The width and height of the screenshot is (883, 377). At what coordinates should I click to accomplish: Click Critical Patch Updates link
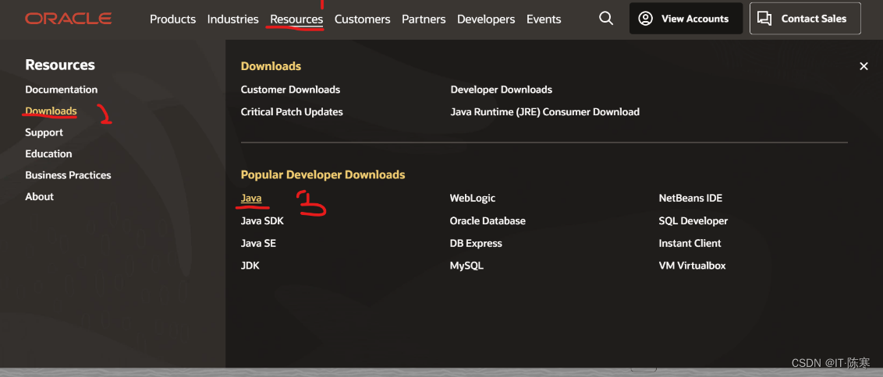pyautogui.click(x=292, y=112)
